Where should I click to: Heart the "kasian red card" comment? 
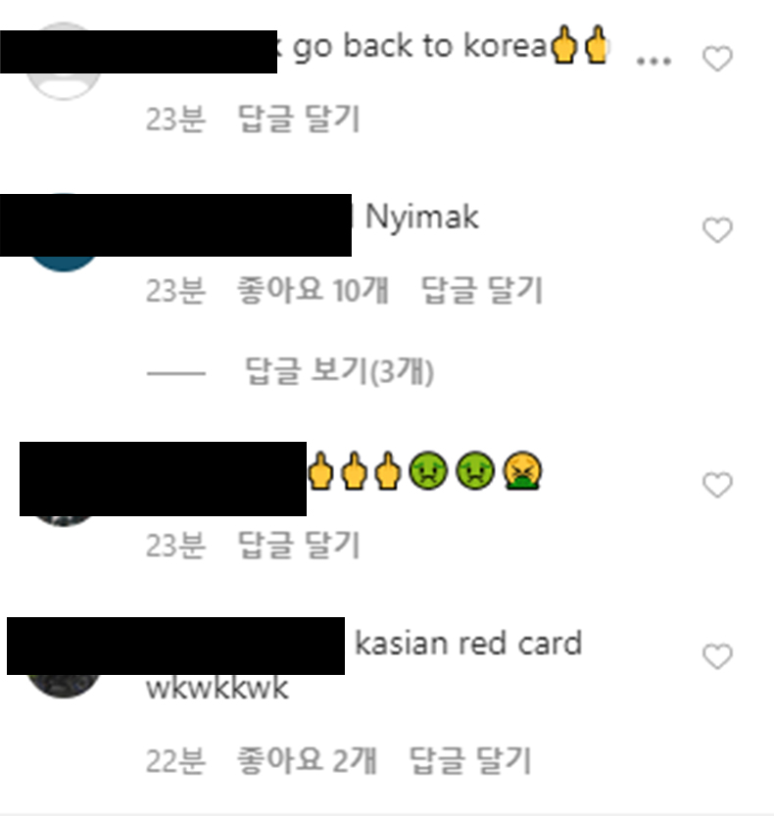(x=717, y=656)
